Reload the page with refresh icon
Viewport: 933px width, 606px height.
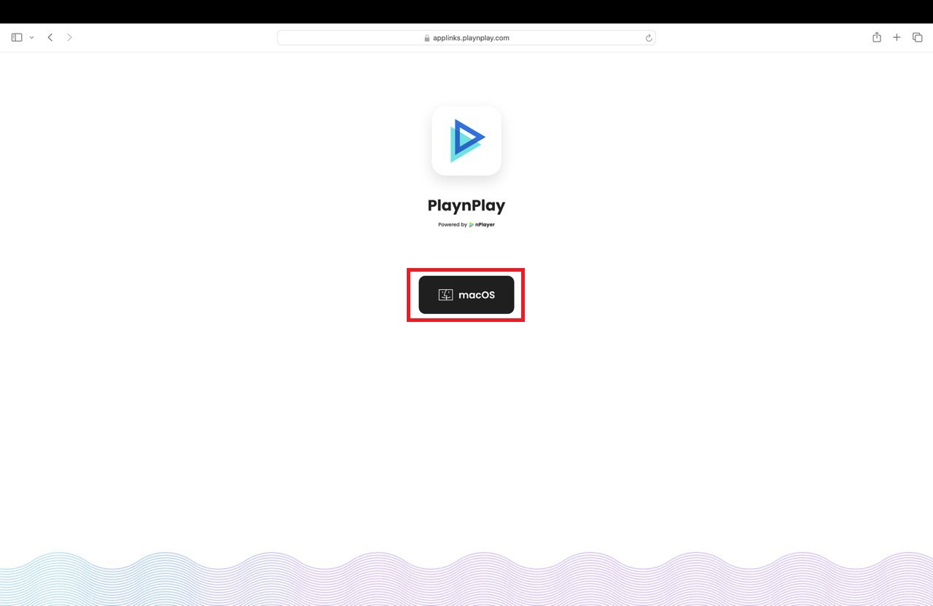click(x=648, y=38)
